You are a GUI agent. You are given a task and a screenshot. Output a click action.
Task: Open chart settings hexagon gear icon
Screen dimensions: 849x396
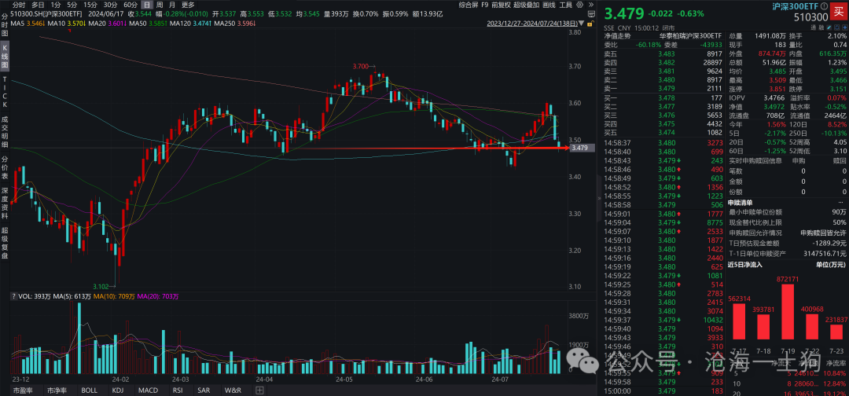click(579, 5)
